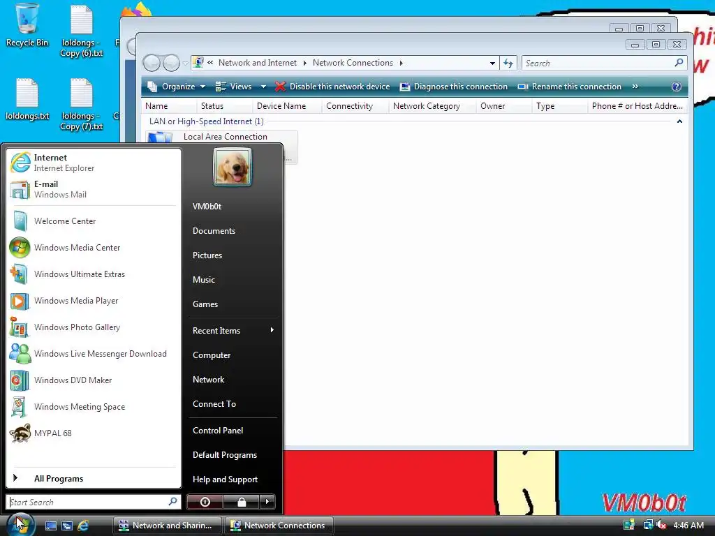Click Rename this connection
Screen dimensions: 715x536
coord(570,87)
